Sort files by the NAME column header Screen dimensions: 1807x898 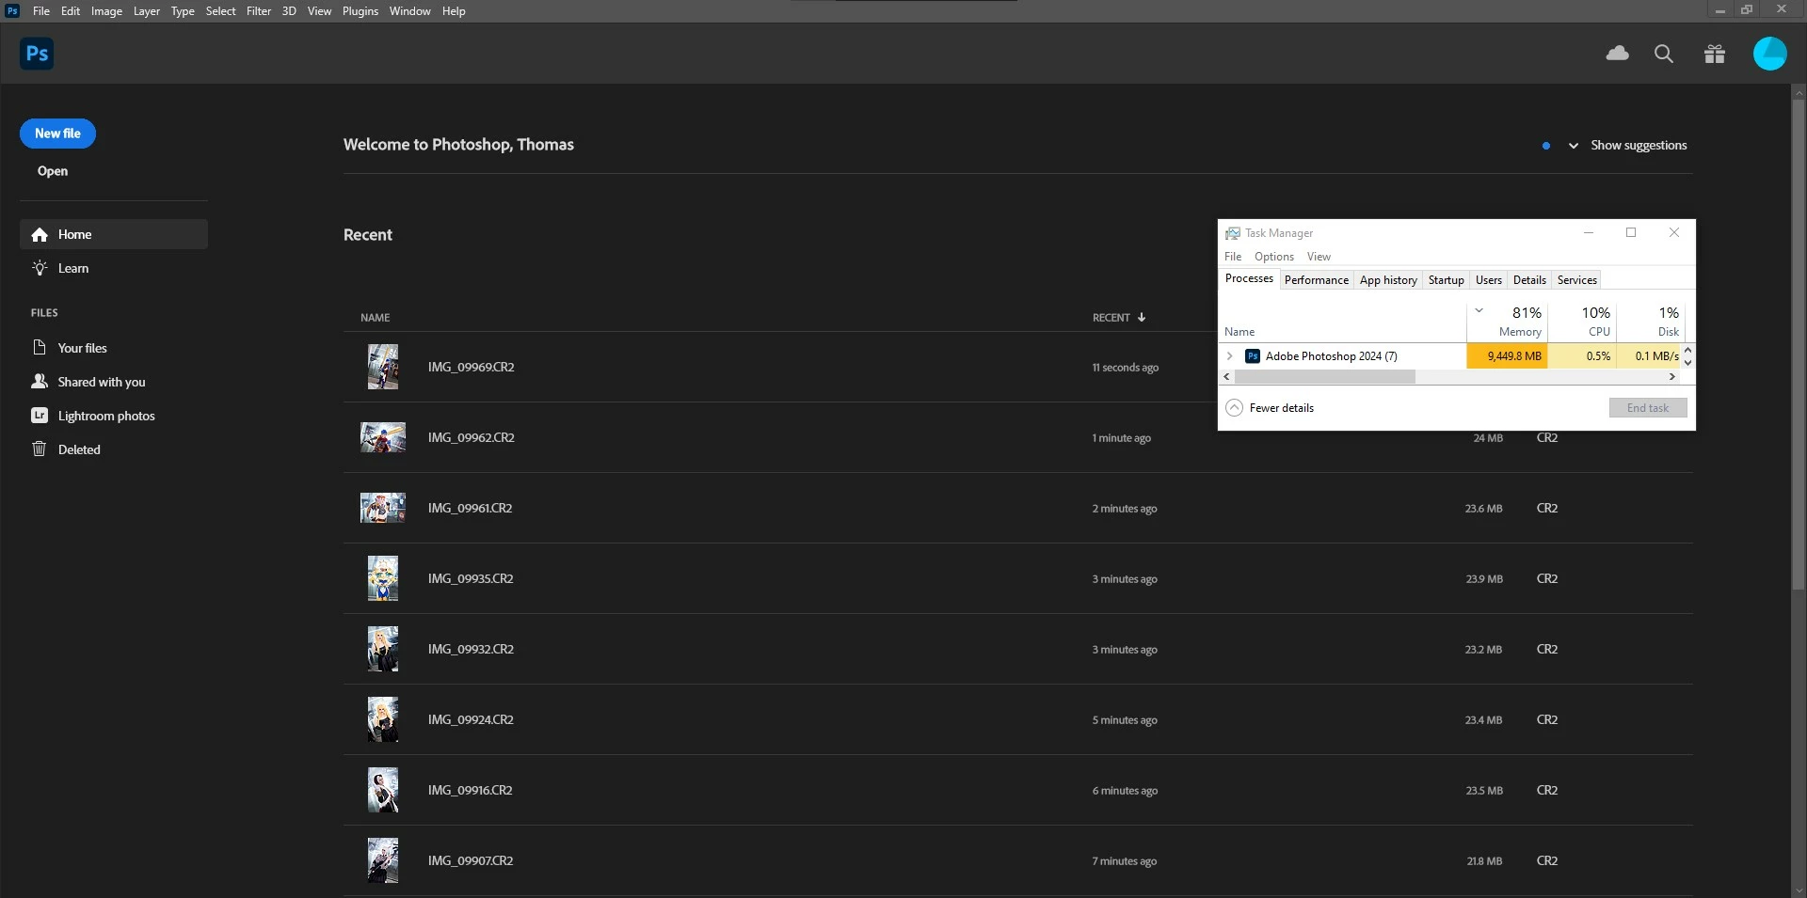(x=375, y=318)
